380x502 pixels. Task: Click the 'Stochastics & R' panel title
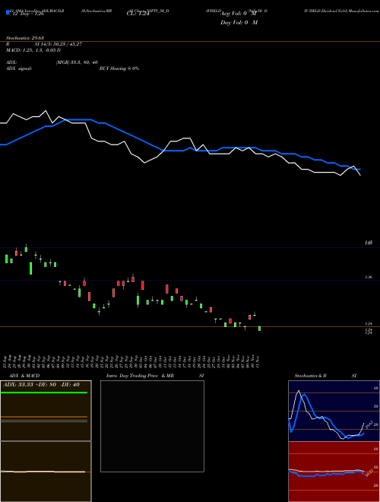(x=311, y=376)
